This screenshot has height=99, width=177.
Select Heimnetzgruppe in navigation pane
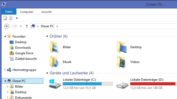click(x=24, y=70)
